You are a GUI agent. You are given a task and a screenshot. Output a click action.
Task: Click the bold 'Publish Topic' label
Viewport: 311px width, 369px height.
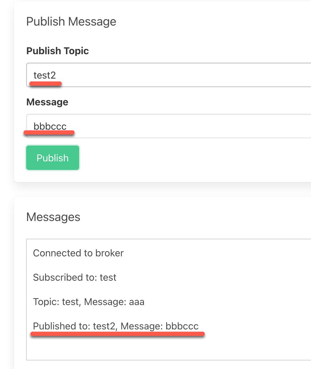coord(58,51)
